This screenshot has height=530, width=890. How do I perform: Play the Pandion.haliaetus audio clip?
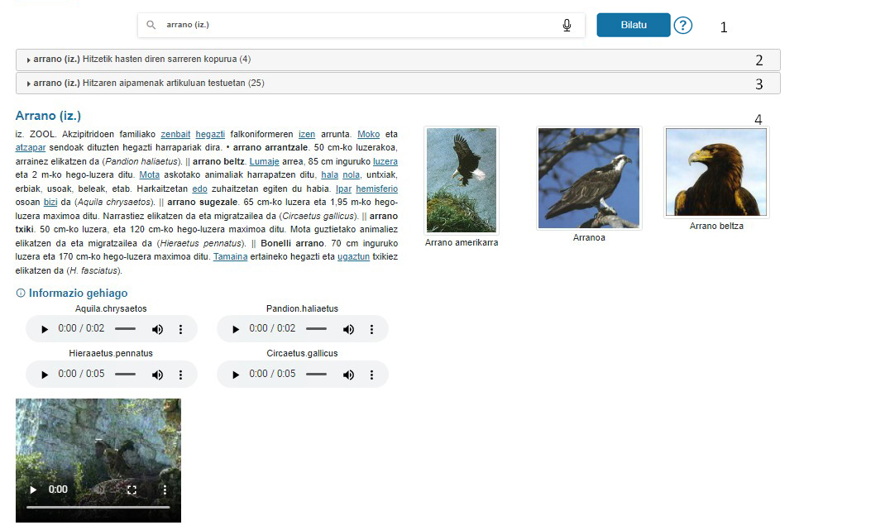point(236,329)
